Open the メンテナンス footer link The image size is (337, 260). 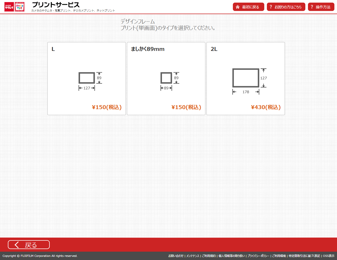coord(193,256)
